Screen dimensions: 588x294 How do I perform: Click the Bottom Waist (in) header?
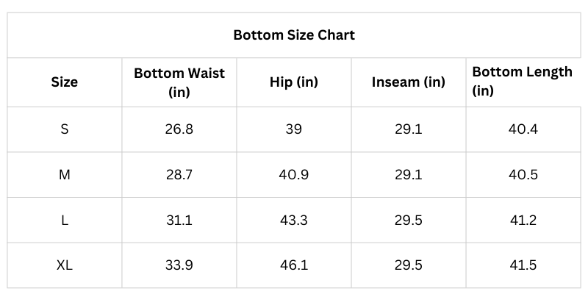coord(179,82)
